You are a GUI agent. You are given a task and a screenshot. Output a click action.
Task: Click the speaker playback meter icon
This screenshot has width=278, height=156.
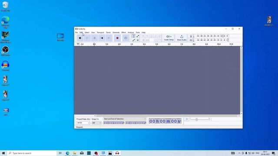click(x=191, y=40)
